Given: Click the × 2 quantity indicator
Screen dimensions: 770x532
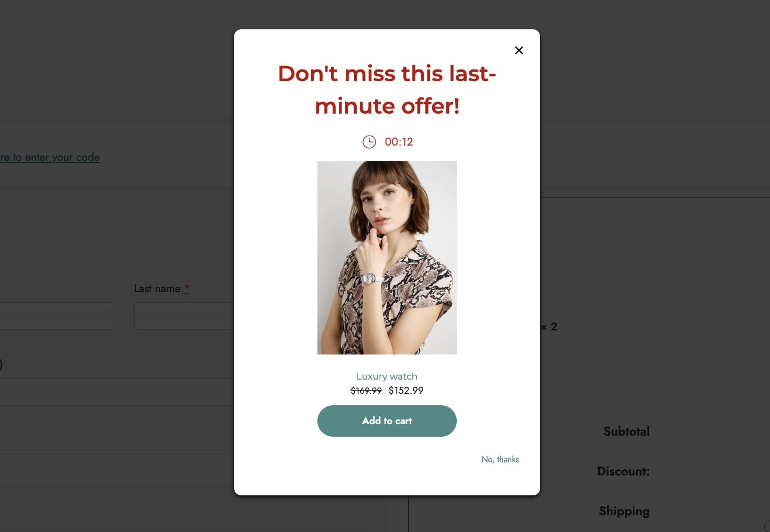Looking at the screenshot, I should coord(549,327).
